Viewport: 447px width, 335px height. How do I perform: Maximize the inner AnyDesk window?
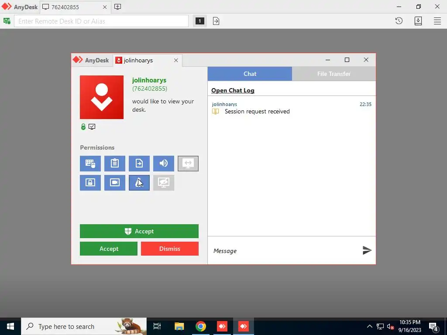pos(347,60)
